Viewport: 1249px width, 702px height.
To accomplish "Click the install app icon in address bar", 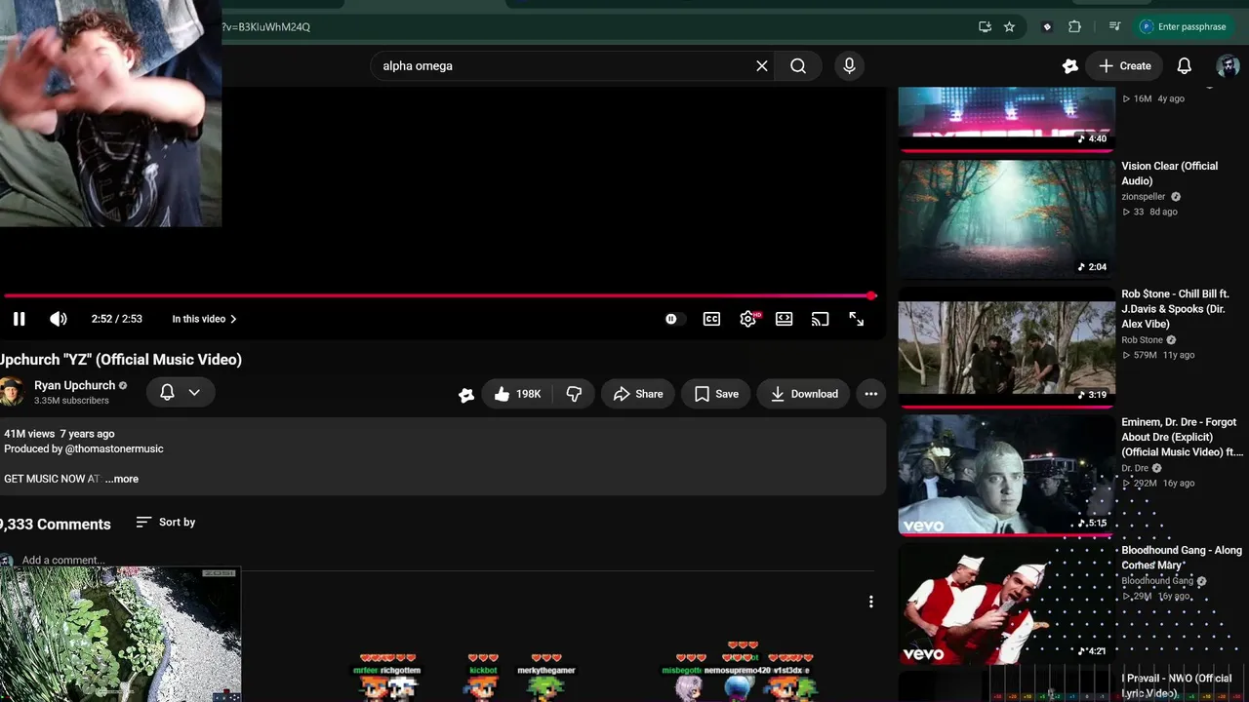I will tap(985, 27).
